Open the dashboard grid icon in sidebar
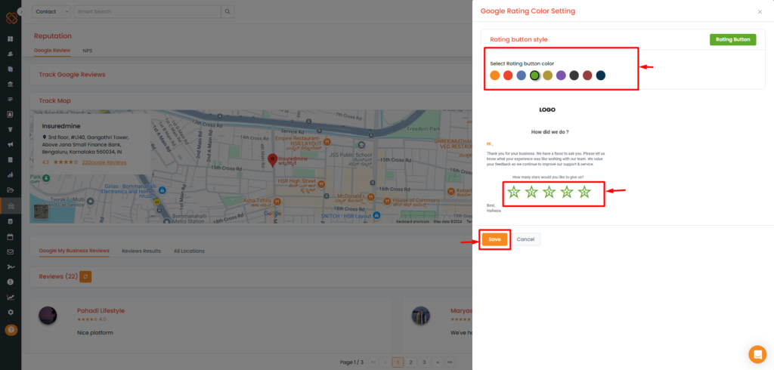 (11, 39)
